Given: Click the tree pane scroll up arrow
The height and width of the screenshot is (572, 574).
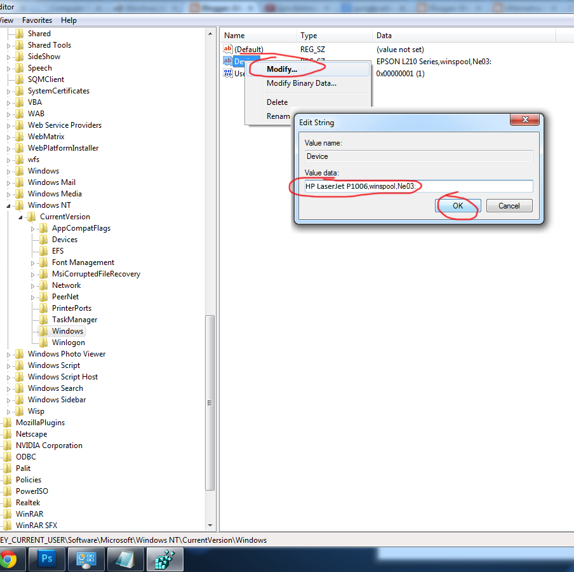Looking at the screenshot, I should [x=210, y=34].
